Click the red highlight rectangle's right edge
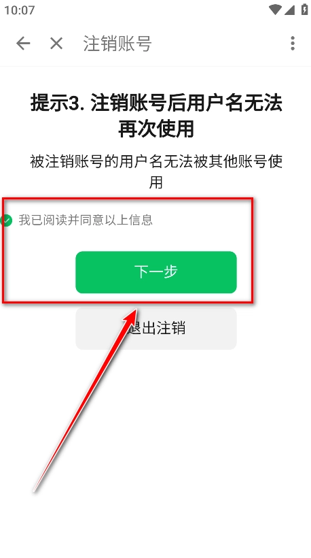The height and width of the screenshot is (558, 311). [x=252, y=251]
